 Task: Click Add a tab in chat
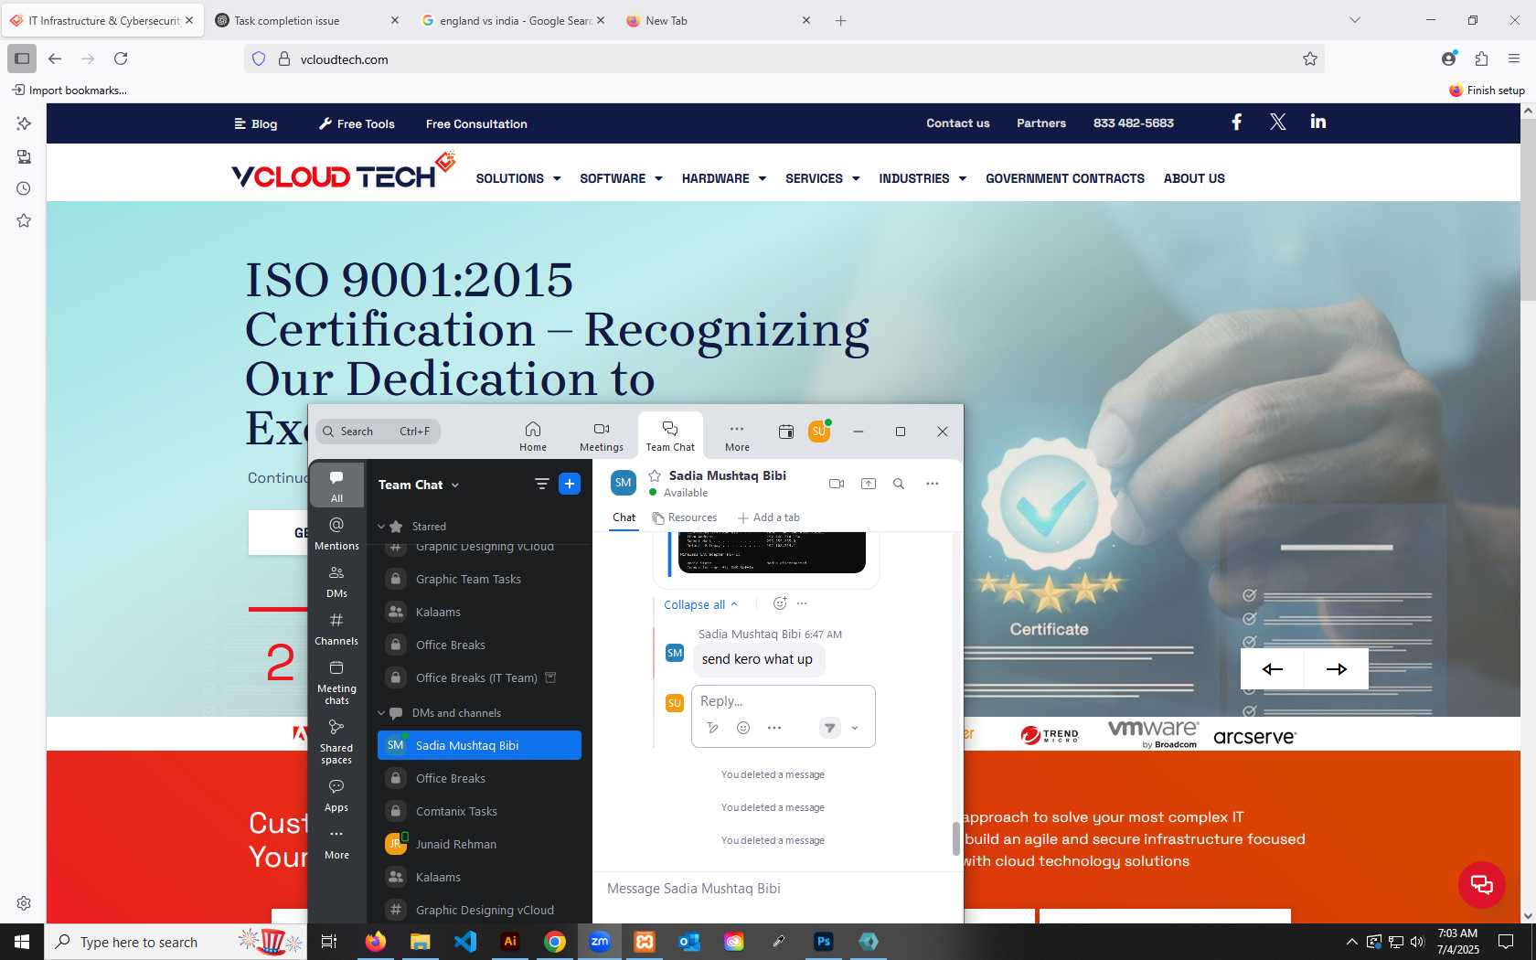pyautogui.click(x=769, y=517)
